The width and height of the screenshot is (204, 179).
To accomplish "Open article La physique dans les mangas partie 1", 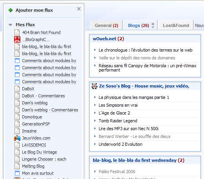I will click(x=134, y=97).
